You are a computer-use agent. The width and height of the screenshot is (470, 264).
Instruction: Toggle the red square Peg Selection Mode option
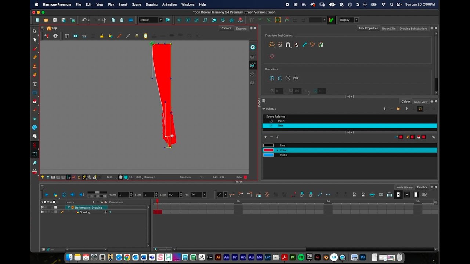tap(272, 56)
